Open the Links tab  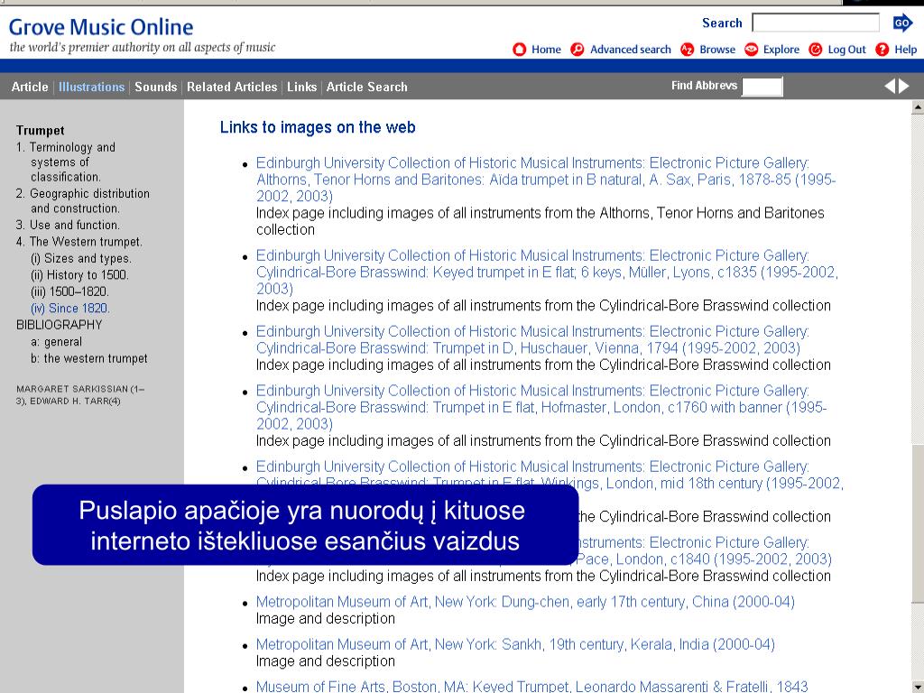click(x=301, y=87)
